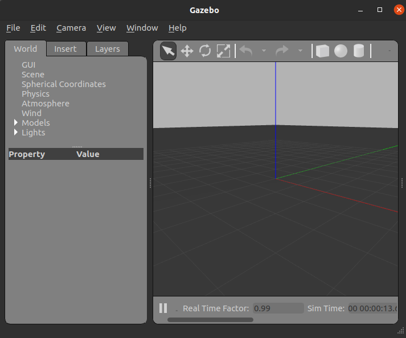Expand the Models tree item

coord(16,123)
